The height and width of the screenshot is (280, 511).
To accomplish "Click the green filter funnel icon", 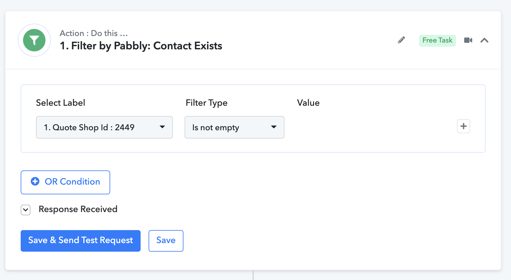I will tap(34, 40).
